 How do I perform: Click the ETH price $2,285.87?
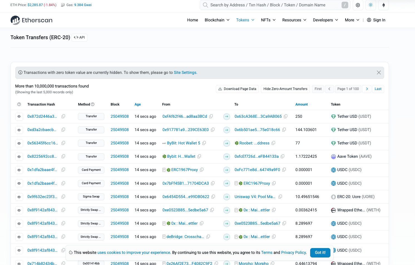[35, 5]
